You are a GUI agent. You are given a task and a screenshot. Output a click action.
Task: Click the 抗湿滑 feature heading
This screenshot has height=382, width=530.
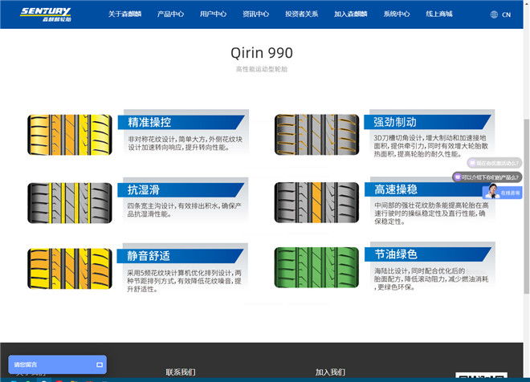pyautogui.click(x=143, y=190)
